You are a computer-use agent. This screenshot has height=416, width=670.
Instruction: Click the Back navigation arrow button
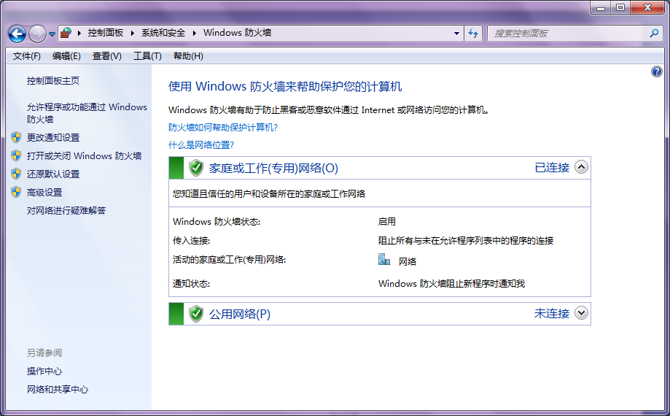tap(17, 34)
